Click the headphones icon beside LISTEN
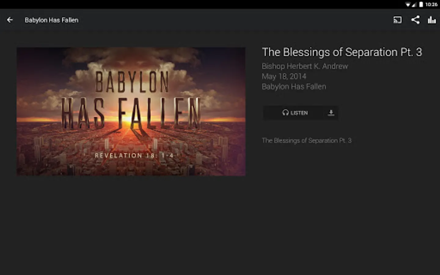 (285, 113)
